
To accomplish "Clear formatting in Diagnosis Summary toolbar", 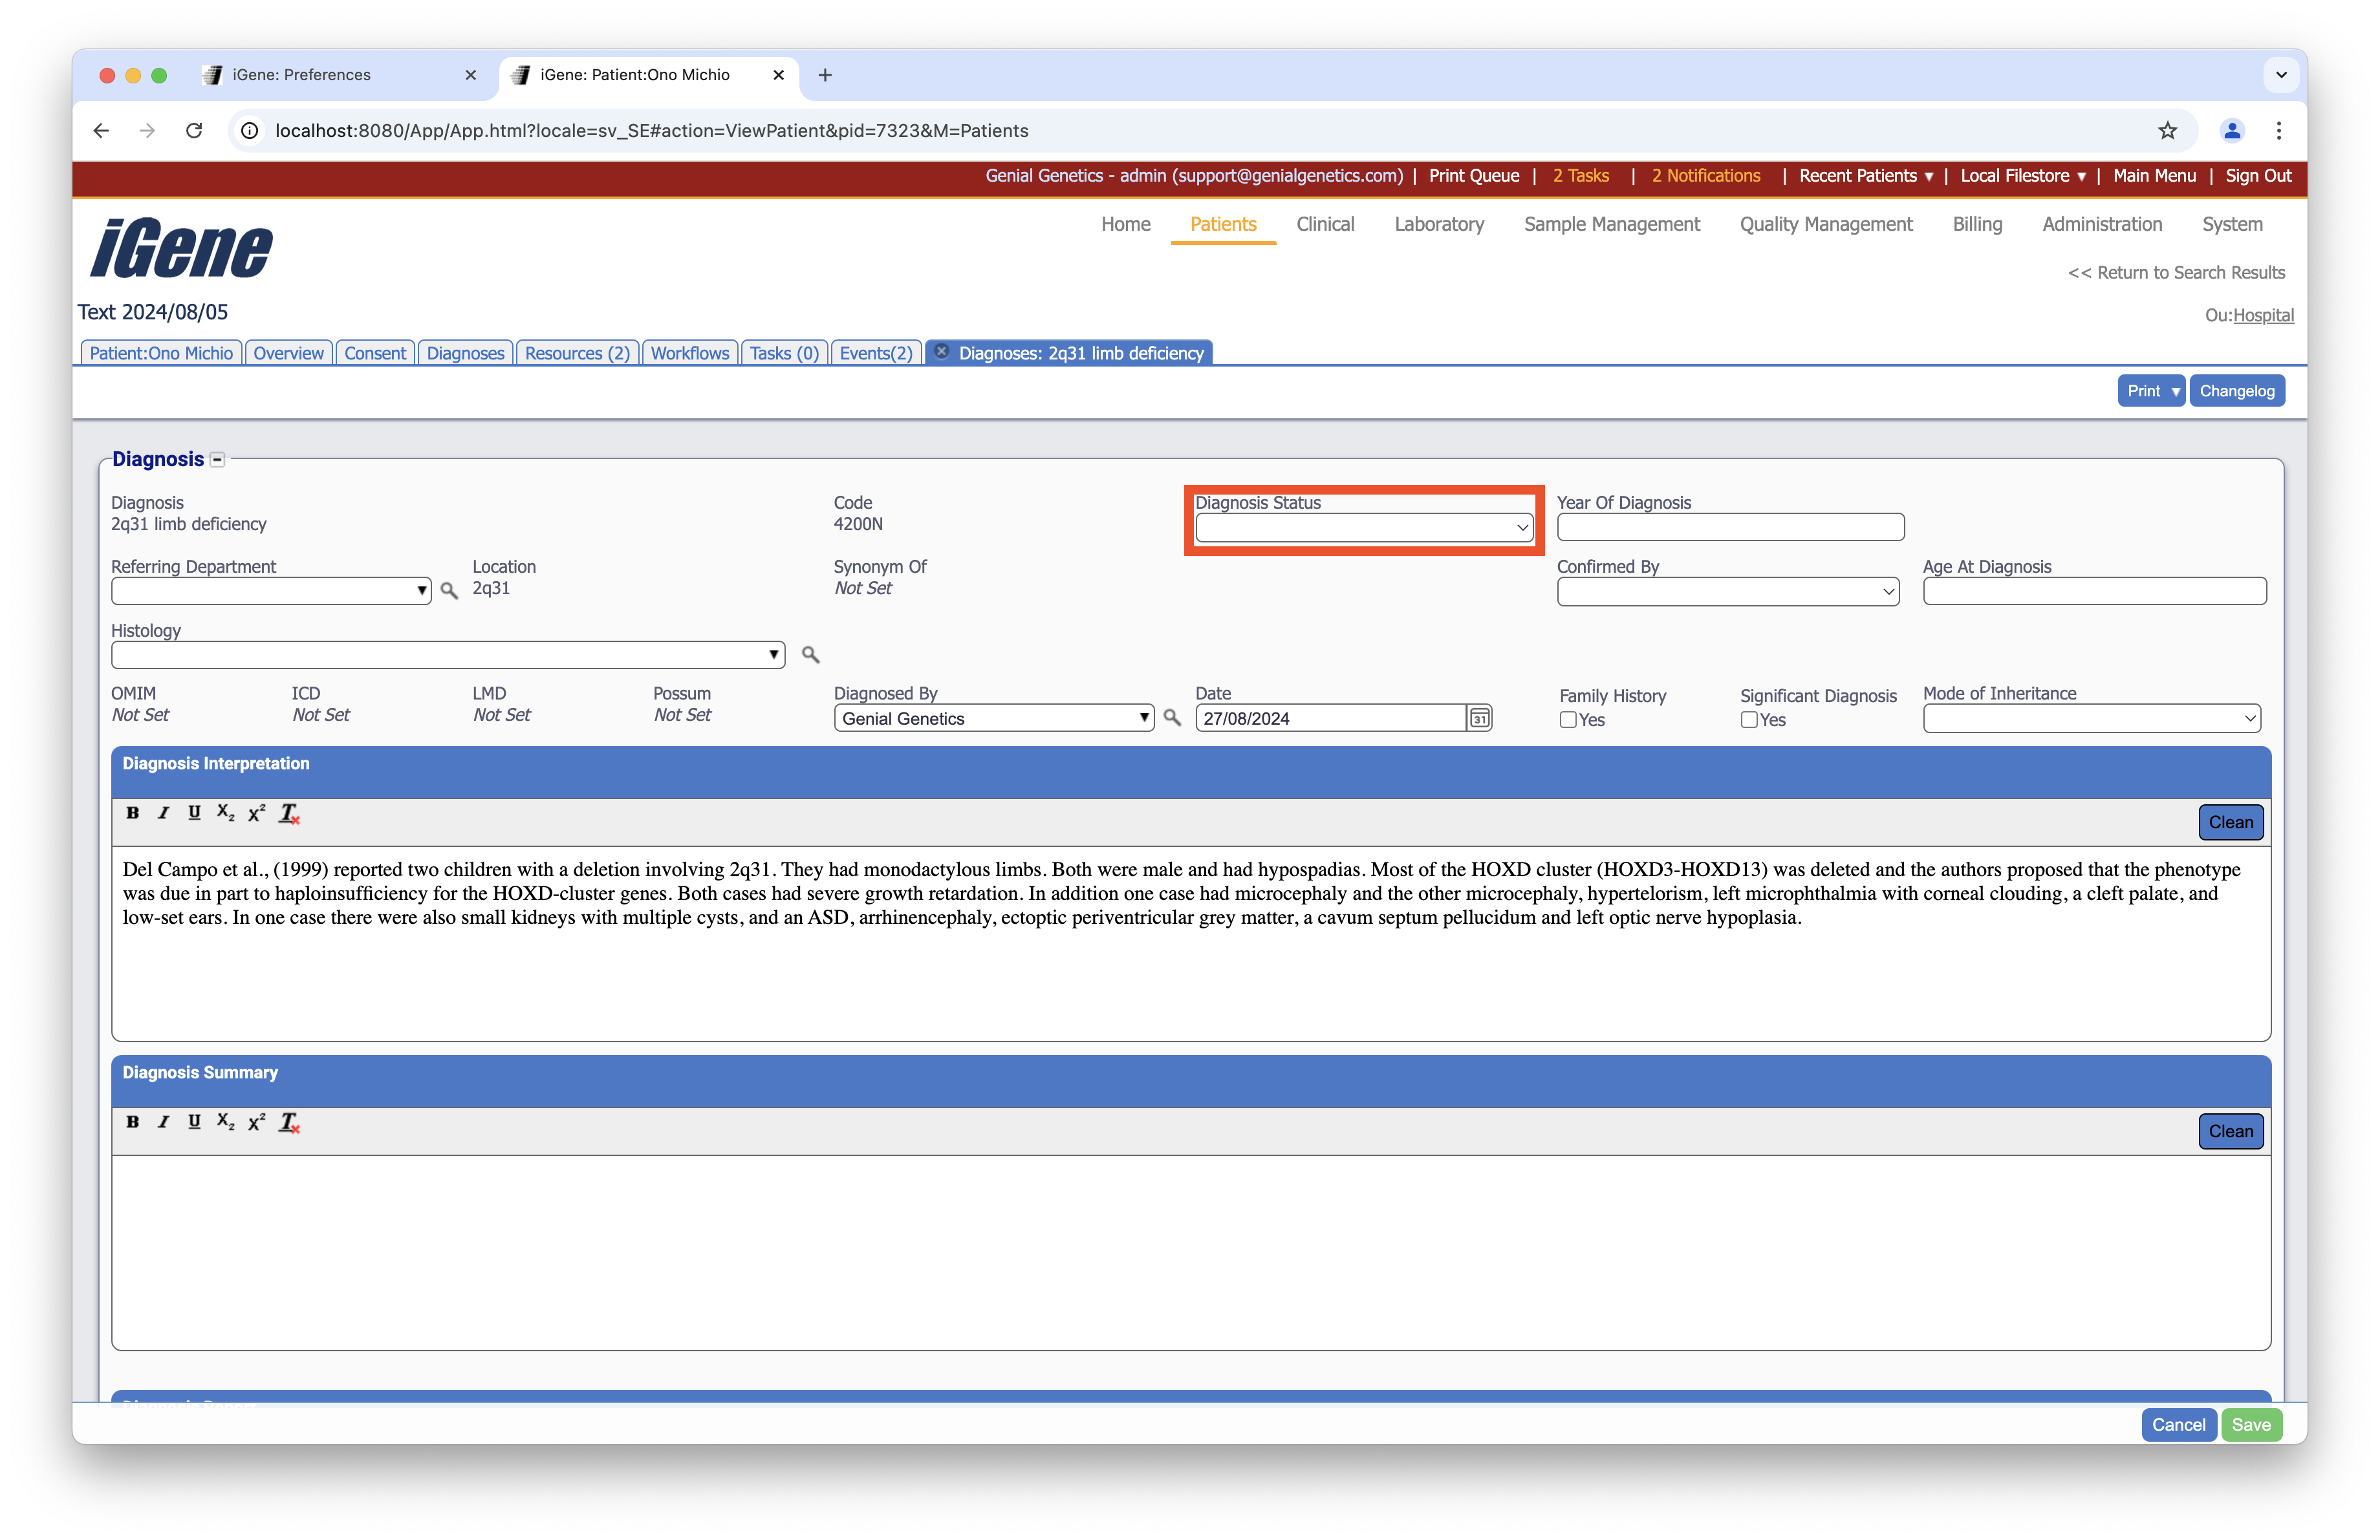I will [289, 1122].
